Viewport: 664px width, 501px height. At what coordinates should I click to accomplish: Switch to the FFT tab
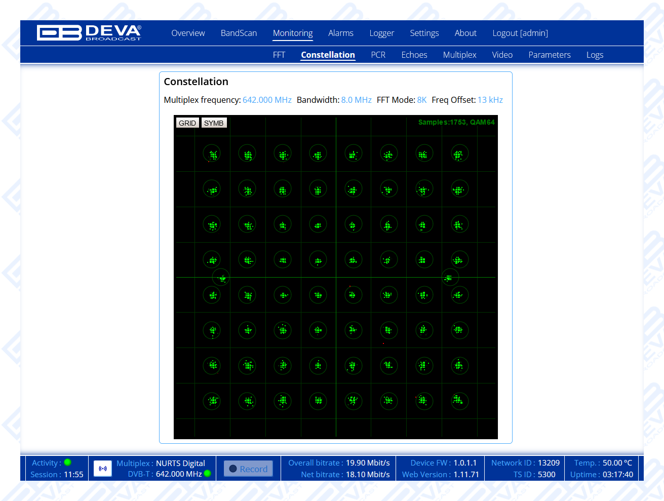[x=279, y=55]
